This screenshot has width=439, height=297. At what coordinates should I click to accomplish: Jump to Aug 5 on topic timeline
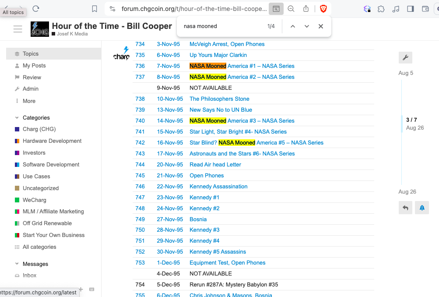(406, 73)
